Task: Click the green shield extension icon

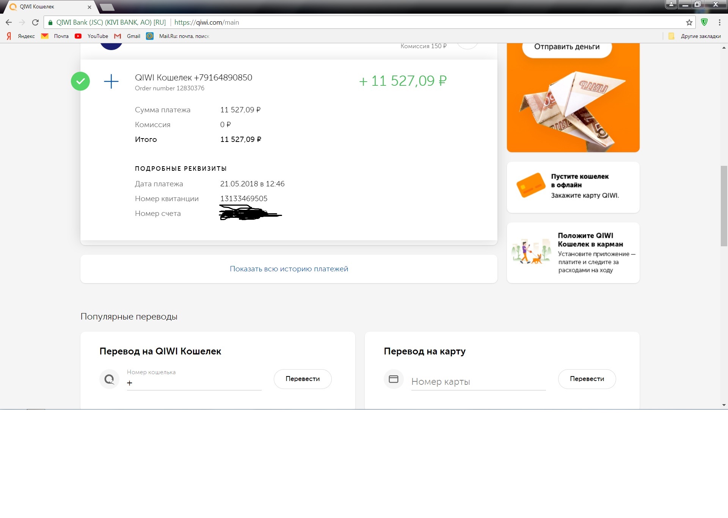Action: pos(704,22)
